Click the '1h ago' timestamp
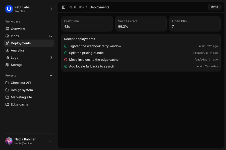The height and width of the screenshot is (150, 226). 214,53
